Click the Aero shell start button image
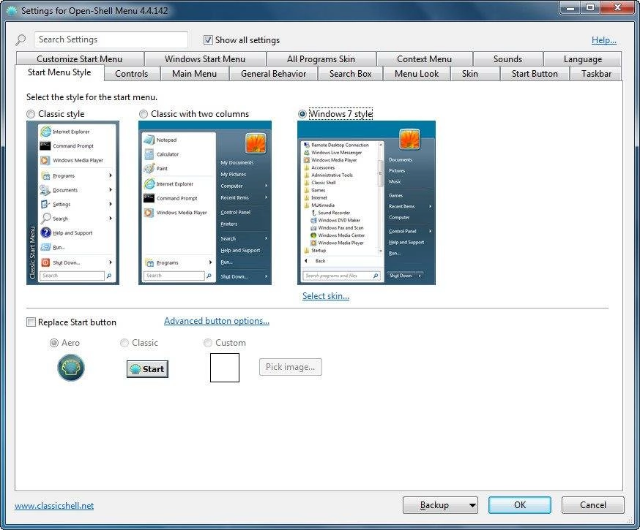Viewport: 640px width, 530px height. click(x=71, y=368)
